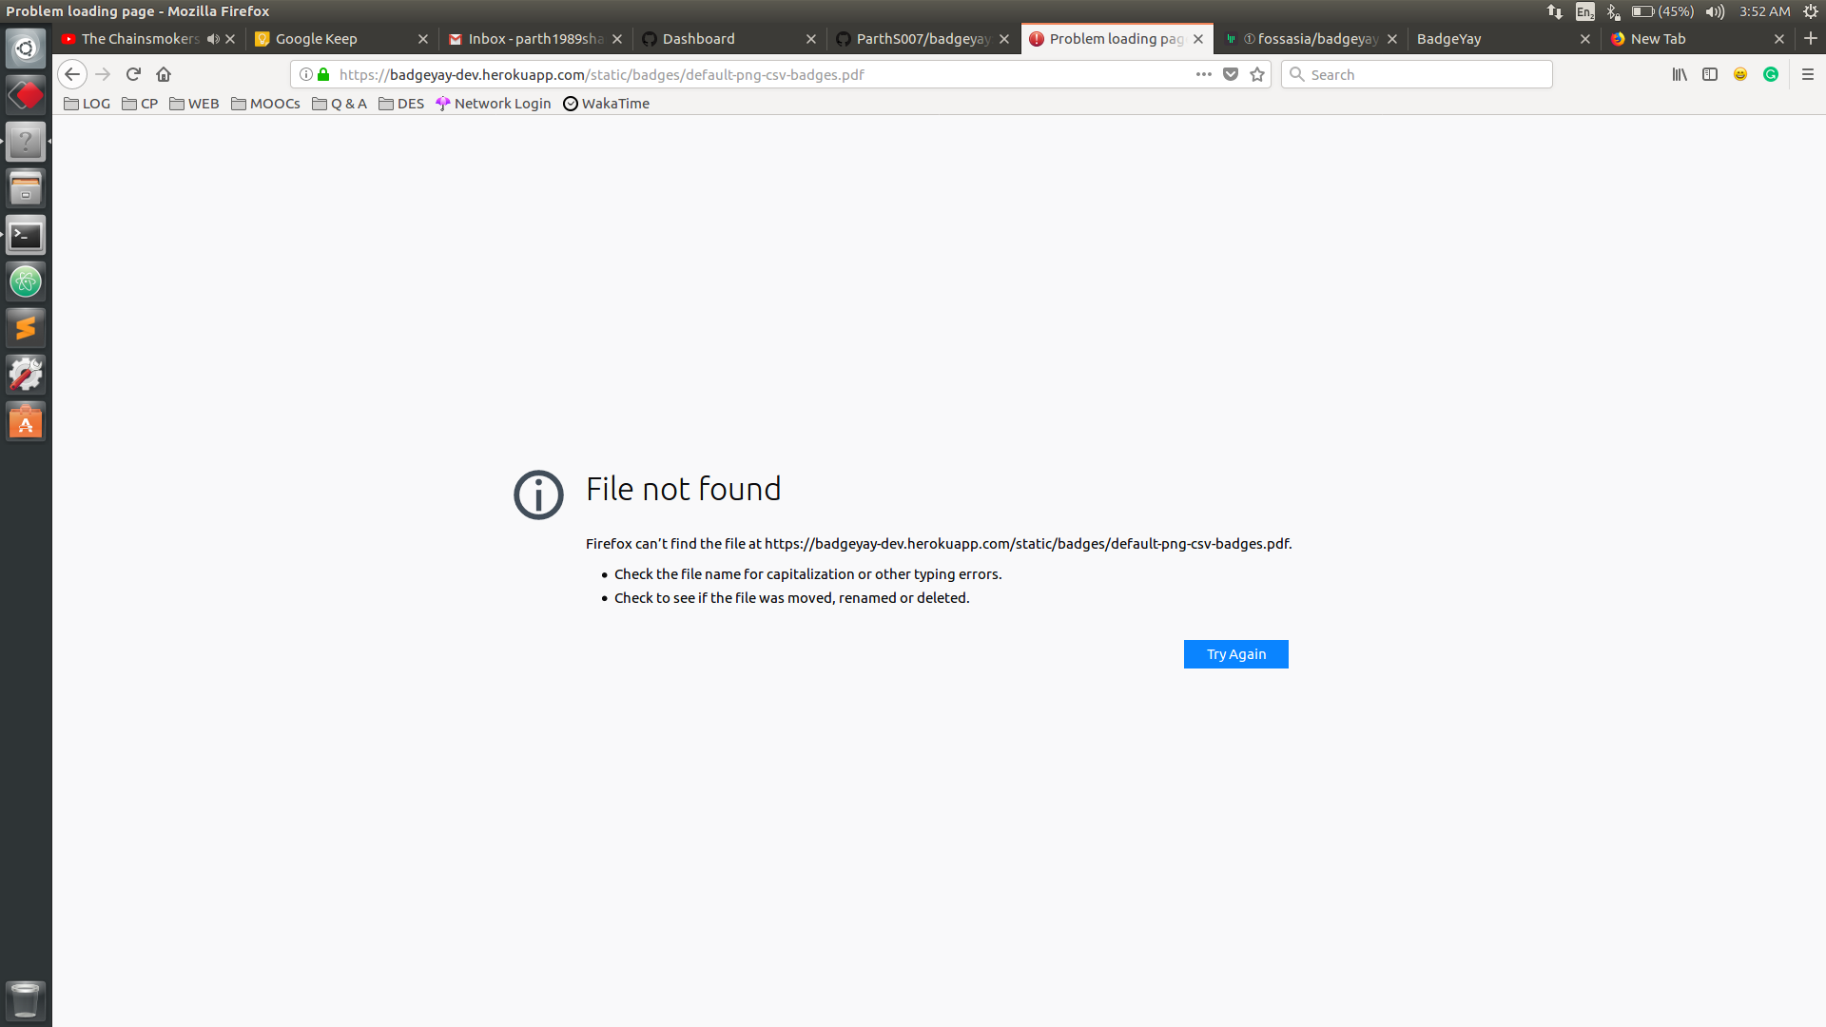Screen dimensions: 1826x1027
Task: Open the Terminal from the launcher
Action: pyautogui.click(x=26, y=235)
